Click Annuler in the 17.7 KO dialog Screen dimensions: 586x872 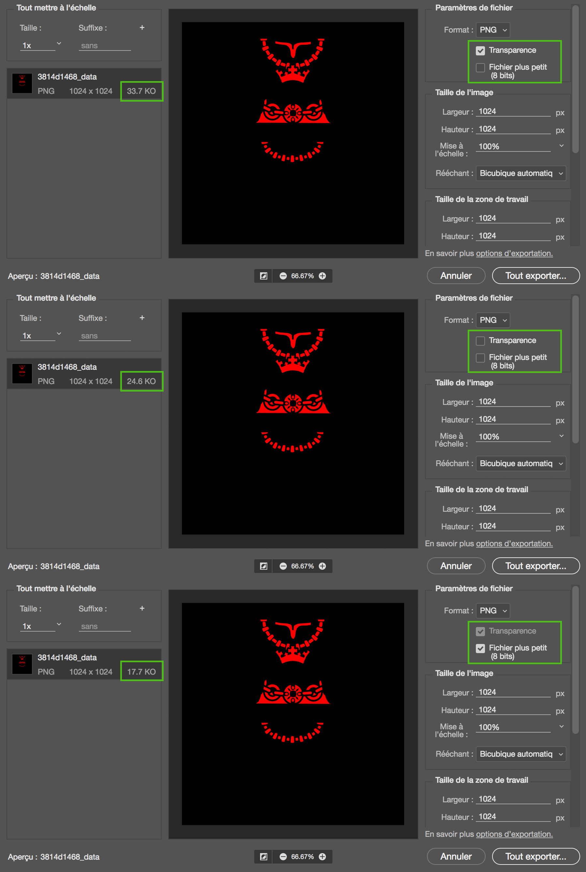pos(456,856)
